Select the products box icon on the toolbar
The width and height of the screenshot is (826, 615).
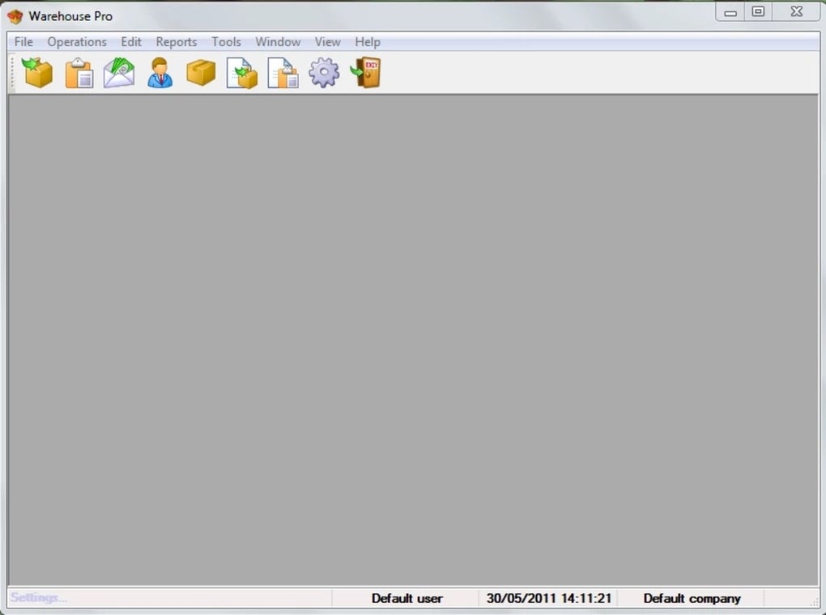point(200,72)
